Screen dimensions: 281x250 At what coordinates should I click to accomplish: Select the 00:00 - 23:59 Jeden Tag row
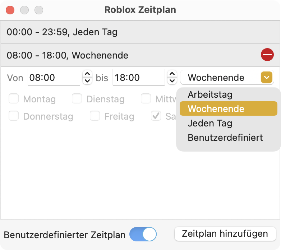140,32
